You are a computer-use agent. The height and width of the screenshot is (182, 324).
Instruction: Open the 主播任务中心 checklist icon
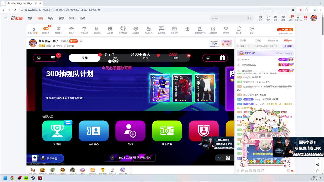coord(200,29)
